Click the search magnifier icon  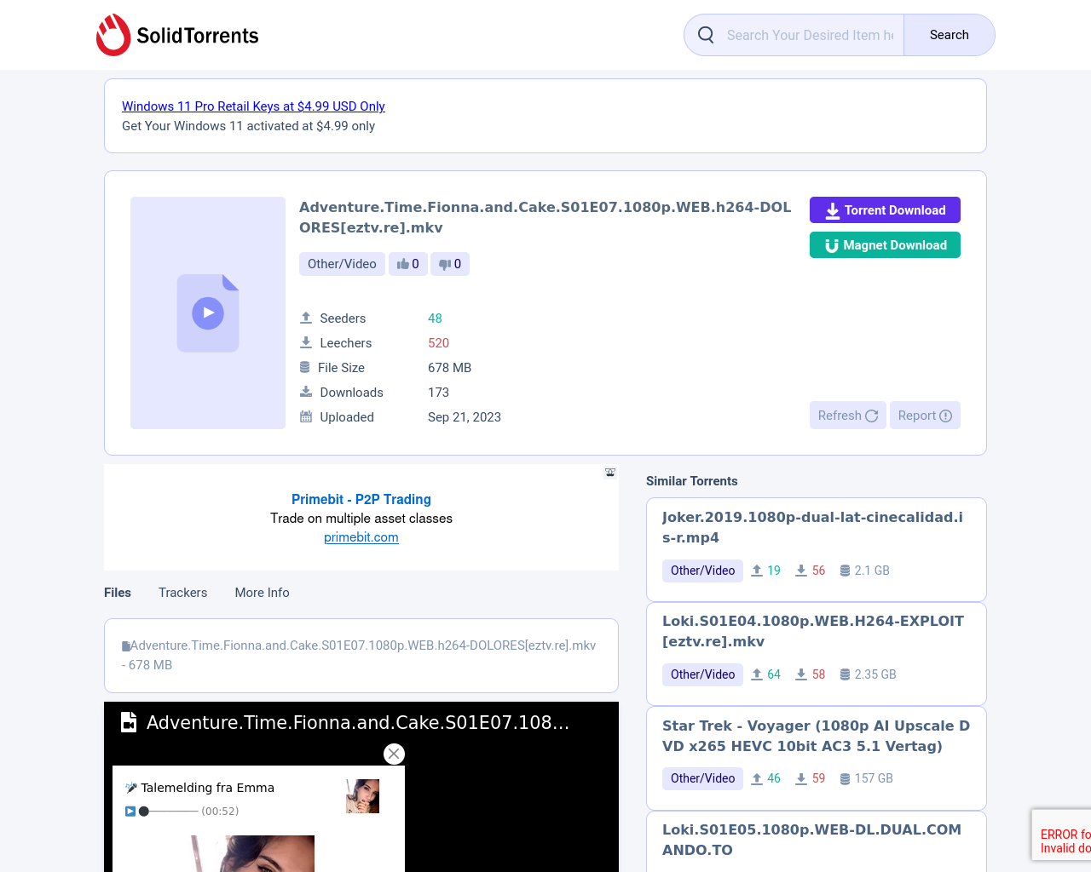[706, 35]
